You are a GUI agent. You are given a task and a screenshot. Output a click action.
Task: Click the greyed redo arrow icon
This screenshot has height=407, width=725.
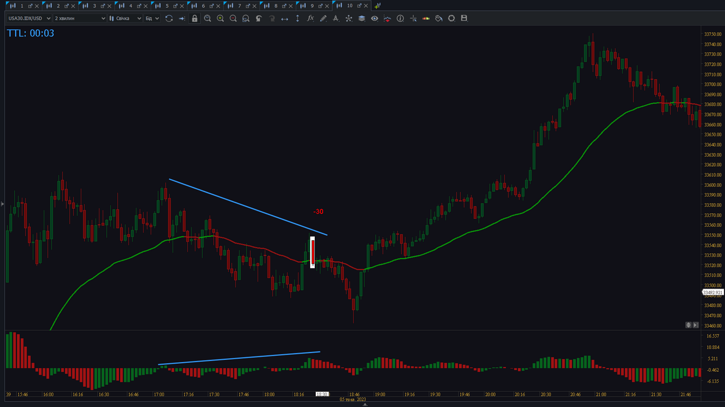[x=272, y=19]
